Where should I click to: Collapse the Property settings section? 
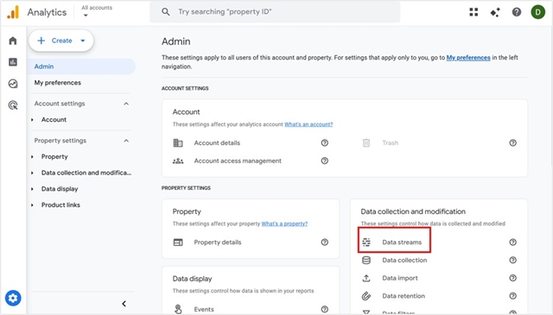126,141
